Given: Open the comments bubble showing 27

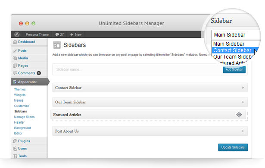Looking at the screenshot, I should [59, 34].
